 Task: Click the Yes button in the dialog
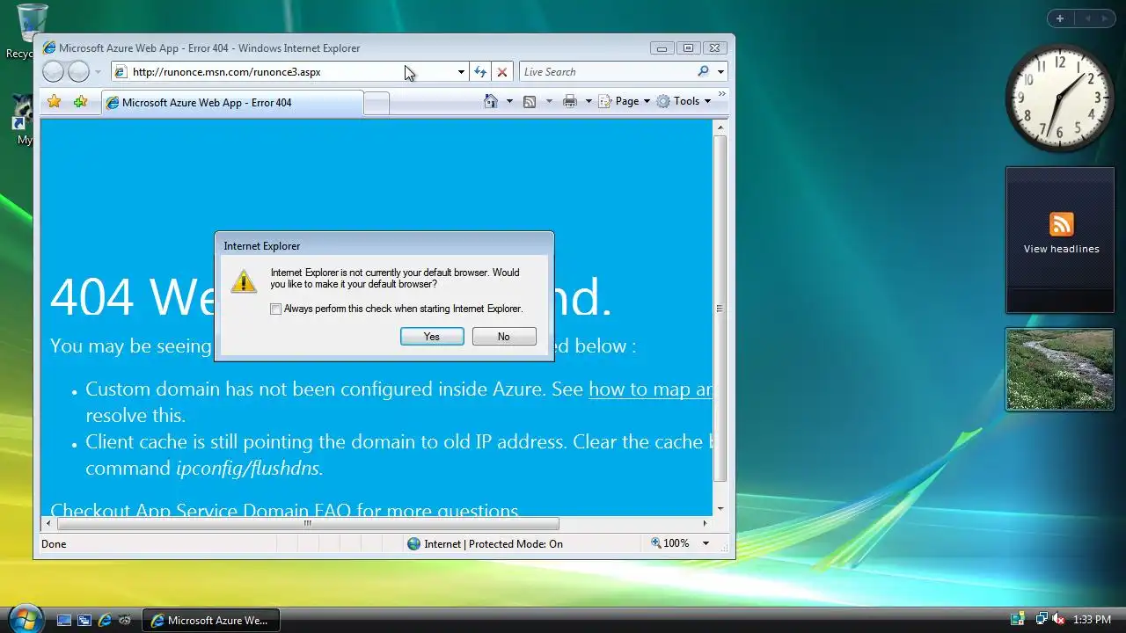(x=432, y=337)
